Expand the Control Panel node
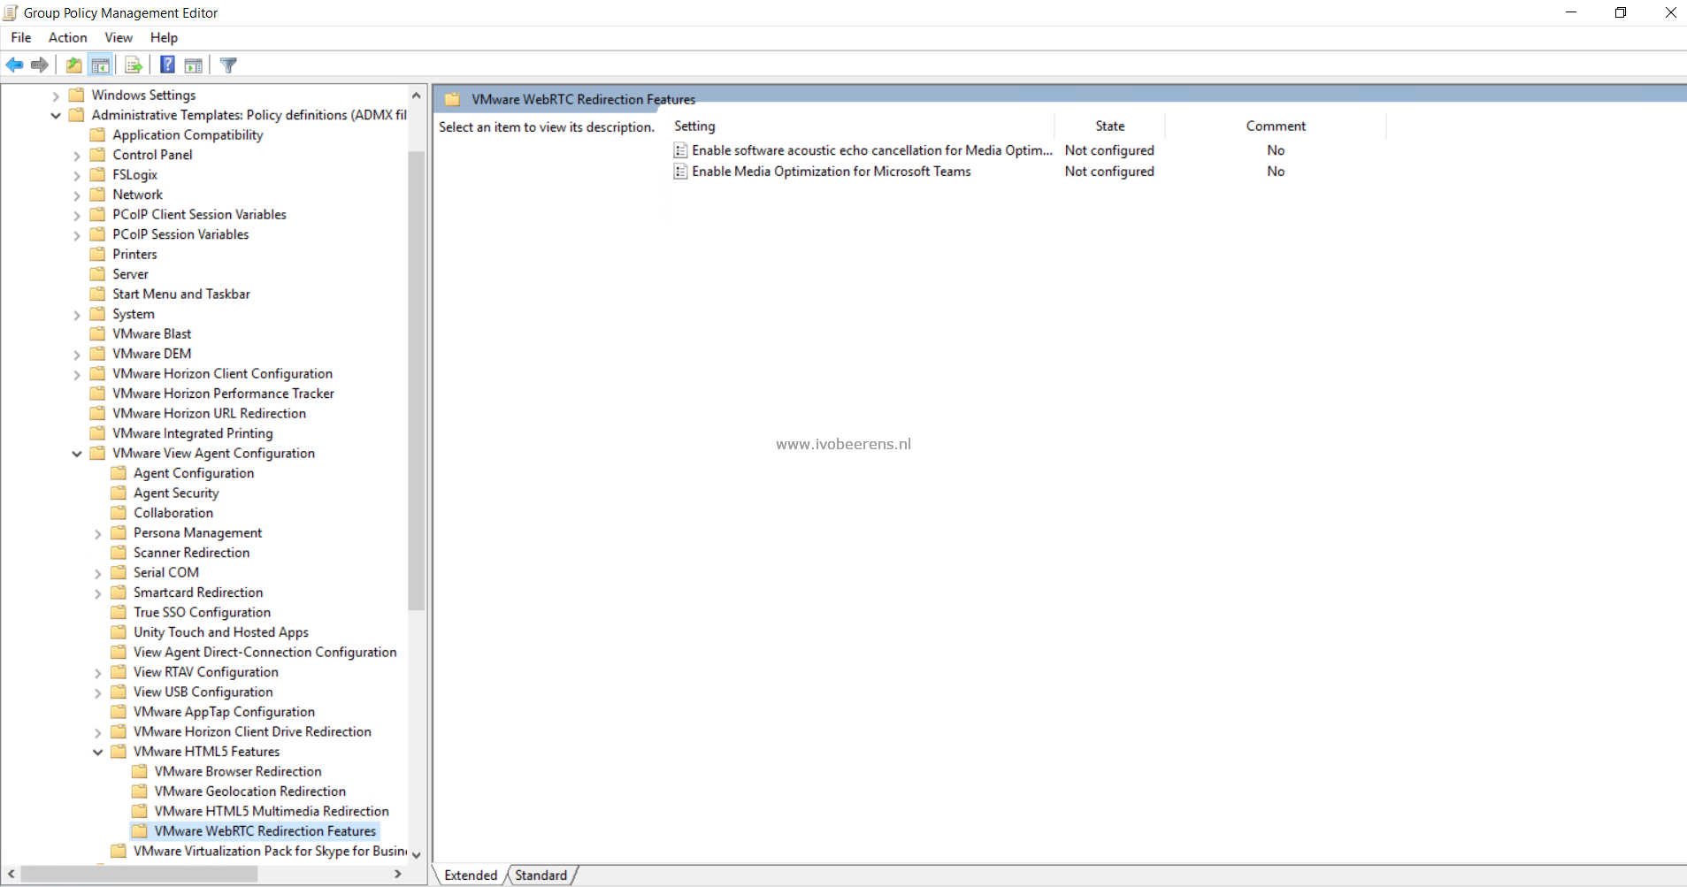Viewport: 1687px width, 887px height. click(x=77, y=155)
